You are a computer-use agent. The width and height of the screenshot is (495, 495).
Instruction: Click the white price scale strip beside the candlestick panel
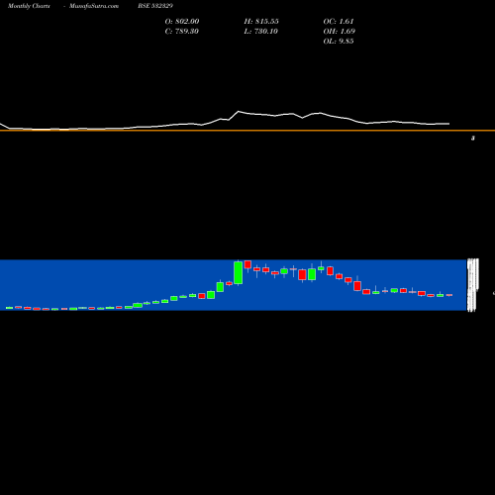[x=472, y=285]
